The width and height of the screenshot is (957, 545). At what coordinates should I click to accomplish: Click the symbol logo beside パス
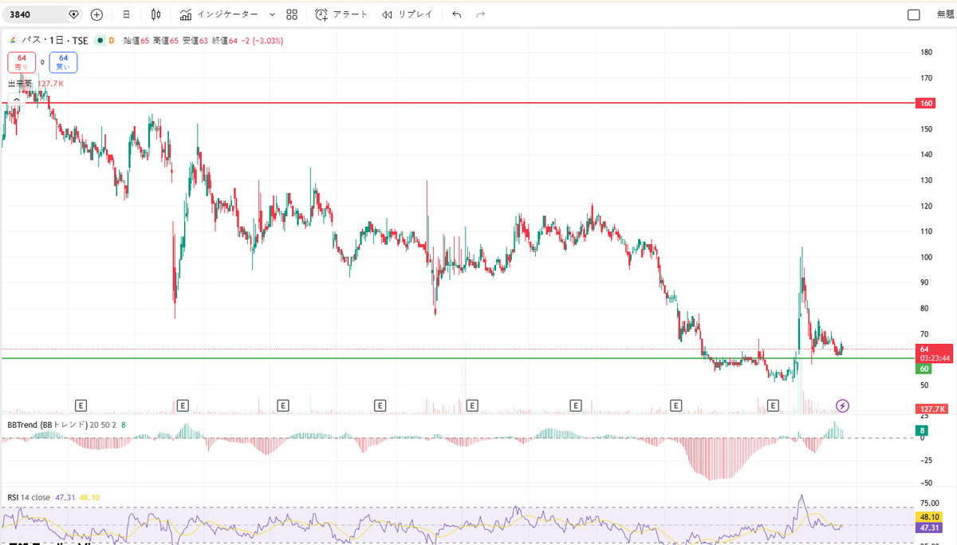[12, 40]
